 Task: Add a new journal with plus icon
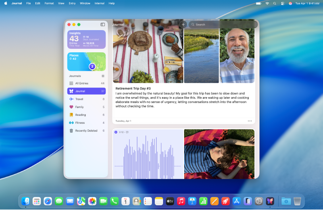point(103,76)
